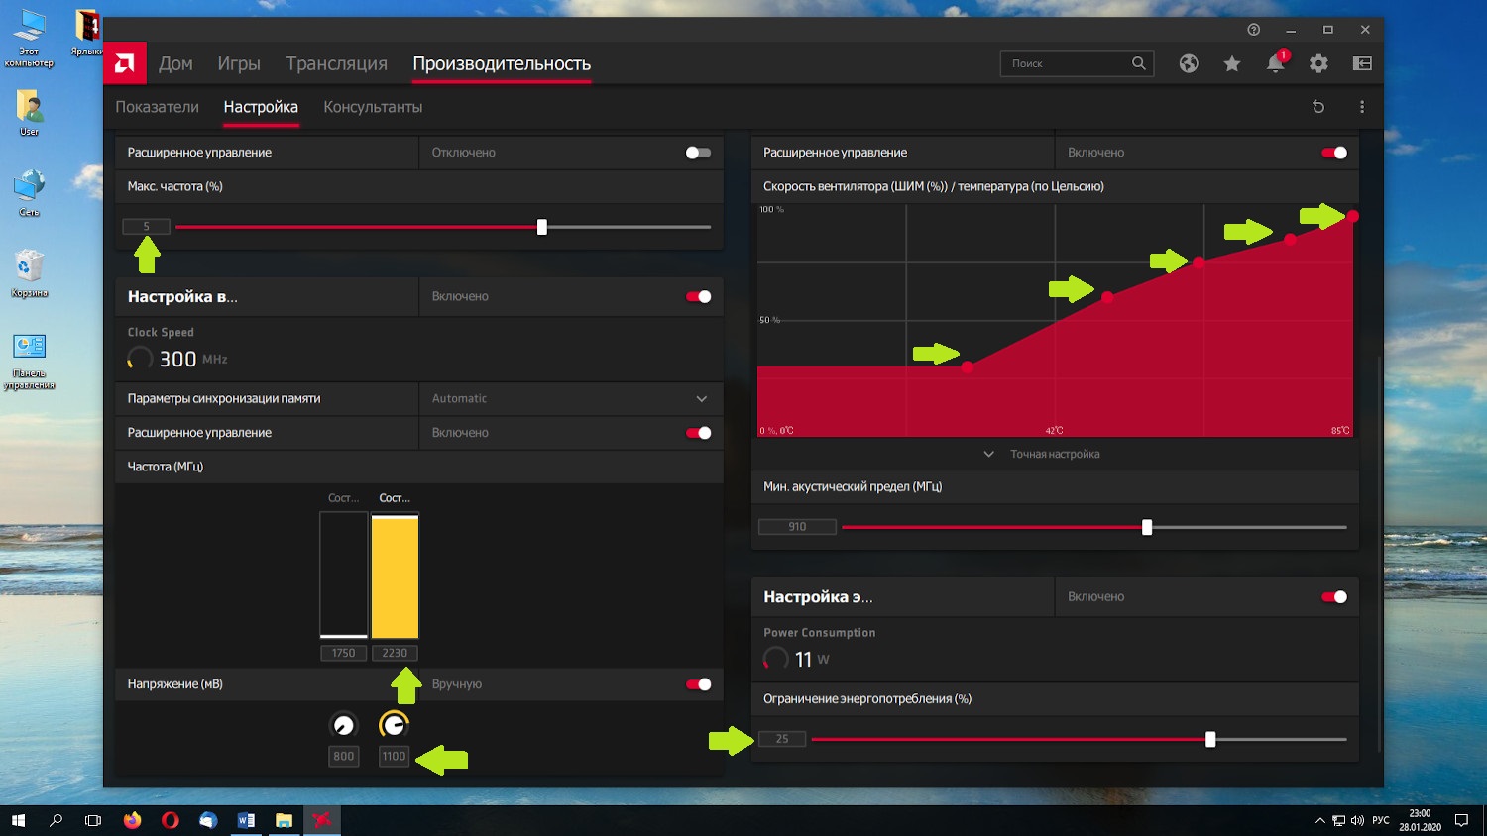The height and width of the screenshot is (836, 1487).
Task: Select the top-right fan curve point
Action: [x=1353, y=215]
